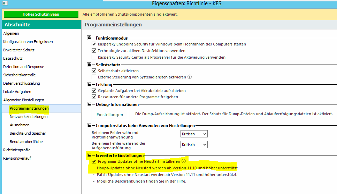This screenshot has height=194, width=337.
Task: Toggle the lock icon next to Leistung
Action: coord(89,84)
